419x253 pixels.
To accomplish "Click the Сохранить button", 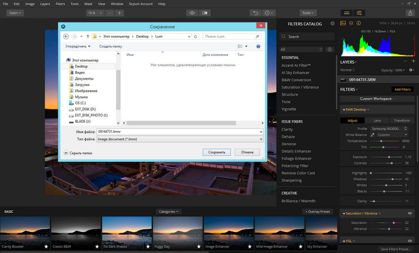I will 216,152.
